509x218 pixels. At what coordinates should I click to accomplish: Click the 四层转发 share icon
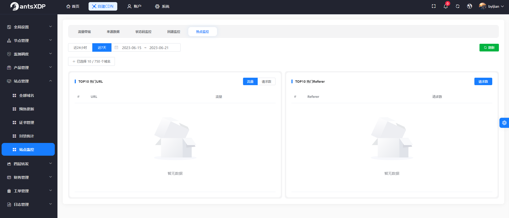coord(9,164)
